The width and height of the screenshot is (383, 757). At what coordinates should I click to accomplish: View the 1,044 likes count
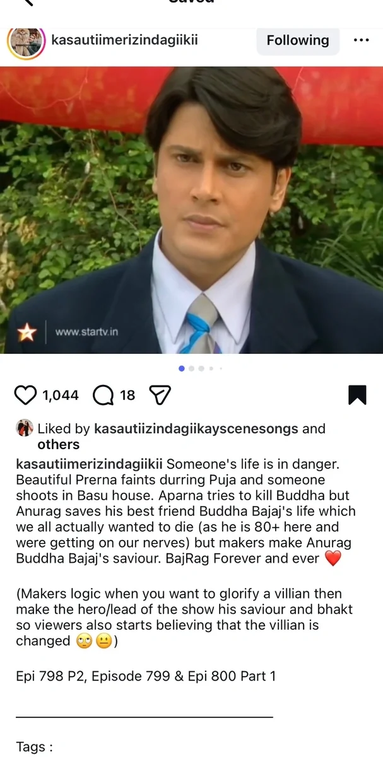pos(61,396)
